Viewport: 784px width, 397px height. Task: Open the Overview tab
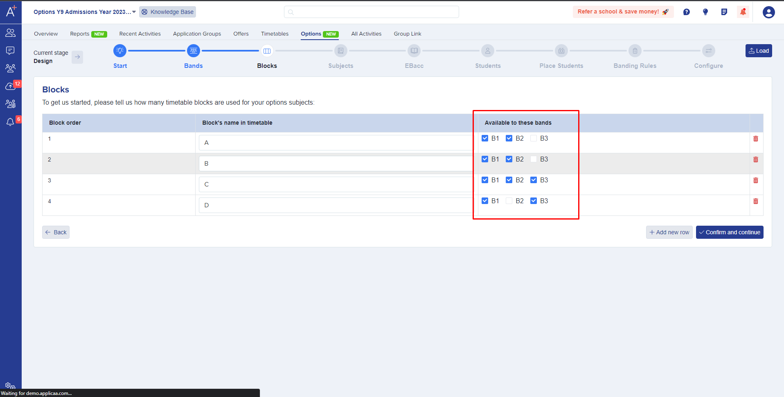(x=46, y=34)
